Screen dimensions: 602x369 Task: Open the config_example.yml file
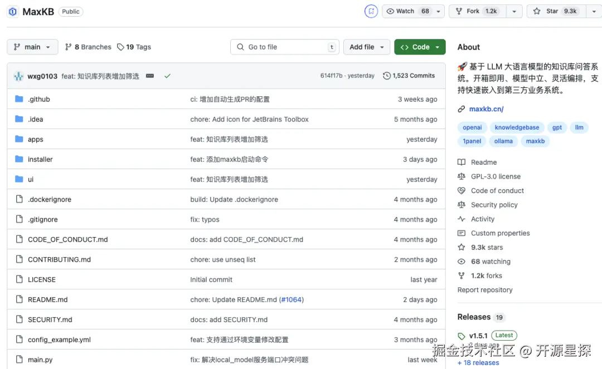59,340
